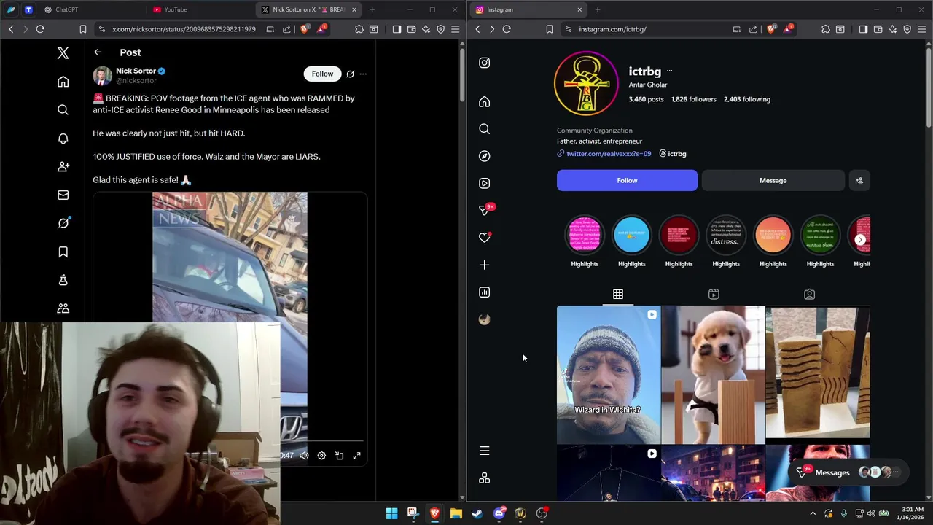Toggle browser sidebar in X window toolbar
The height and width of the screenshot is (525, 933).
pyautogui.click(x=397, y=29)
